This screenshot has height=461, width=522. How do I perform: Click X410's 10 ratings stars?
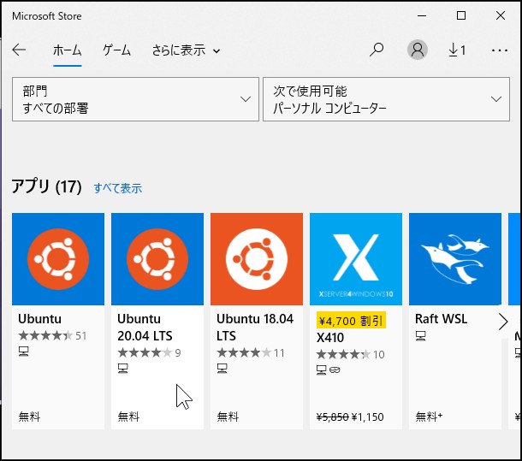(350, 354)
